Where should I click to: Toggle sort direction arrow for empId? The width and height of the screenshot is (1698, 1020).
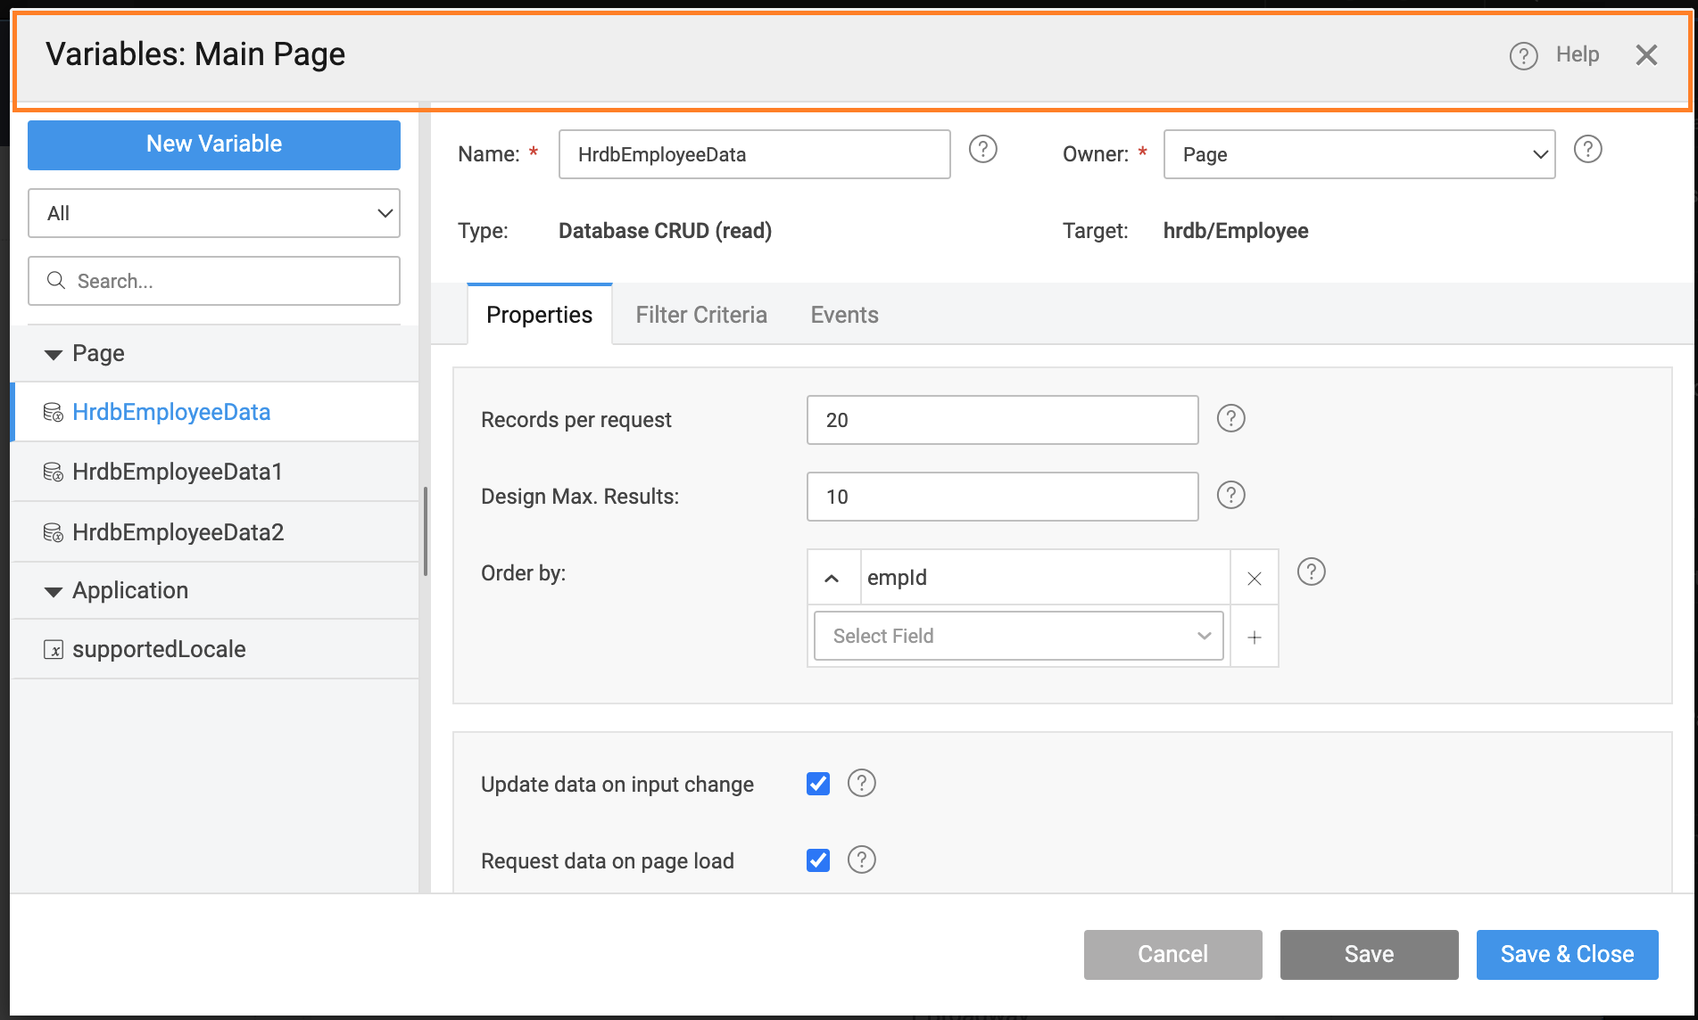(832, 579)
